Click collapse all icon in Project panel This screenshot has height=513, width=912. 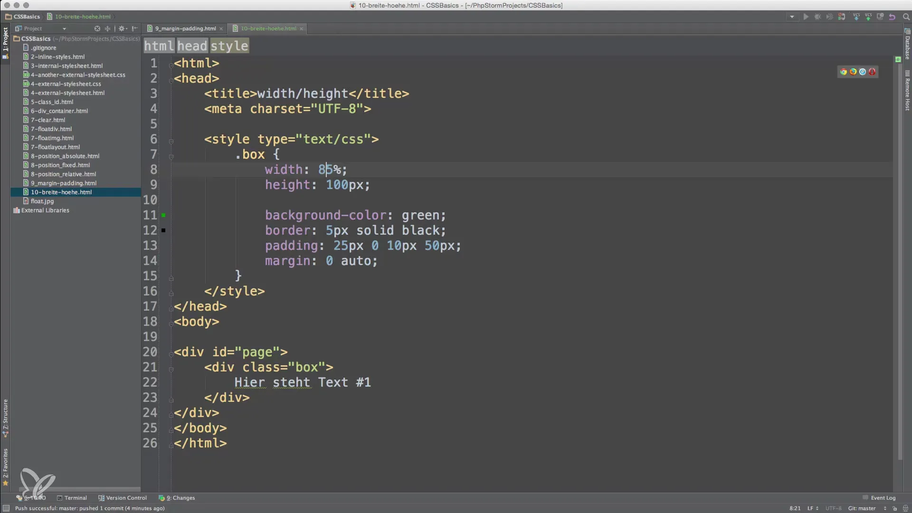tap(107, 28)
